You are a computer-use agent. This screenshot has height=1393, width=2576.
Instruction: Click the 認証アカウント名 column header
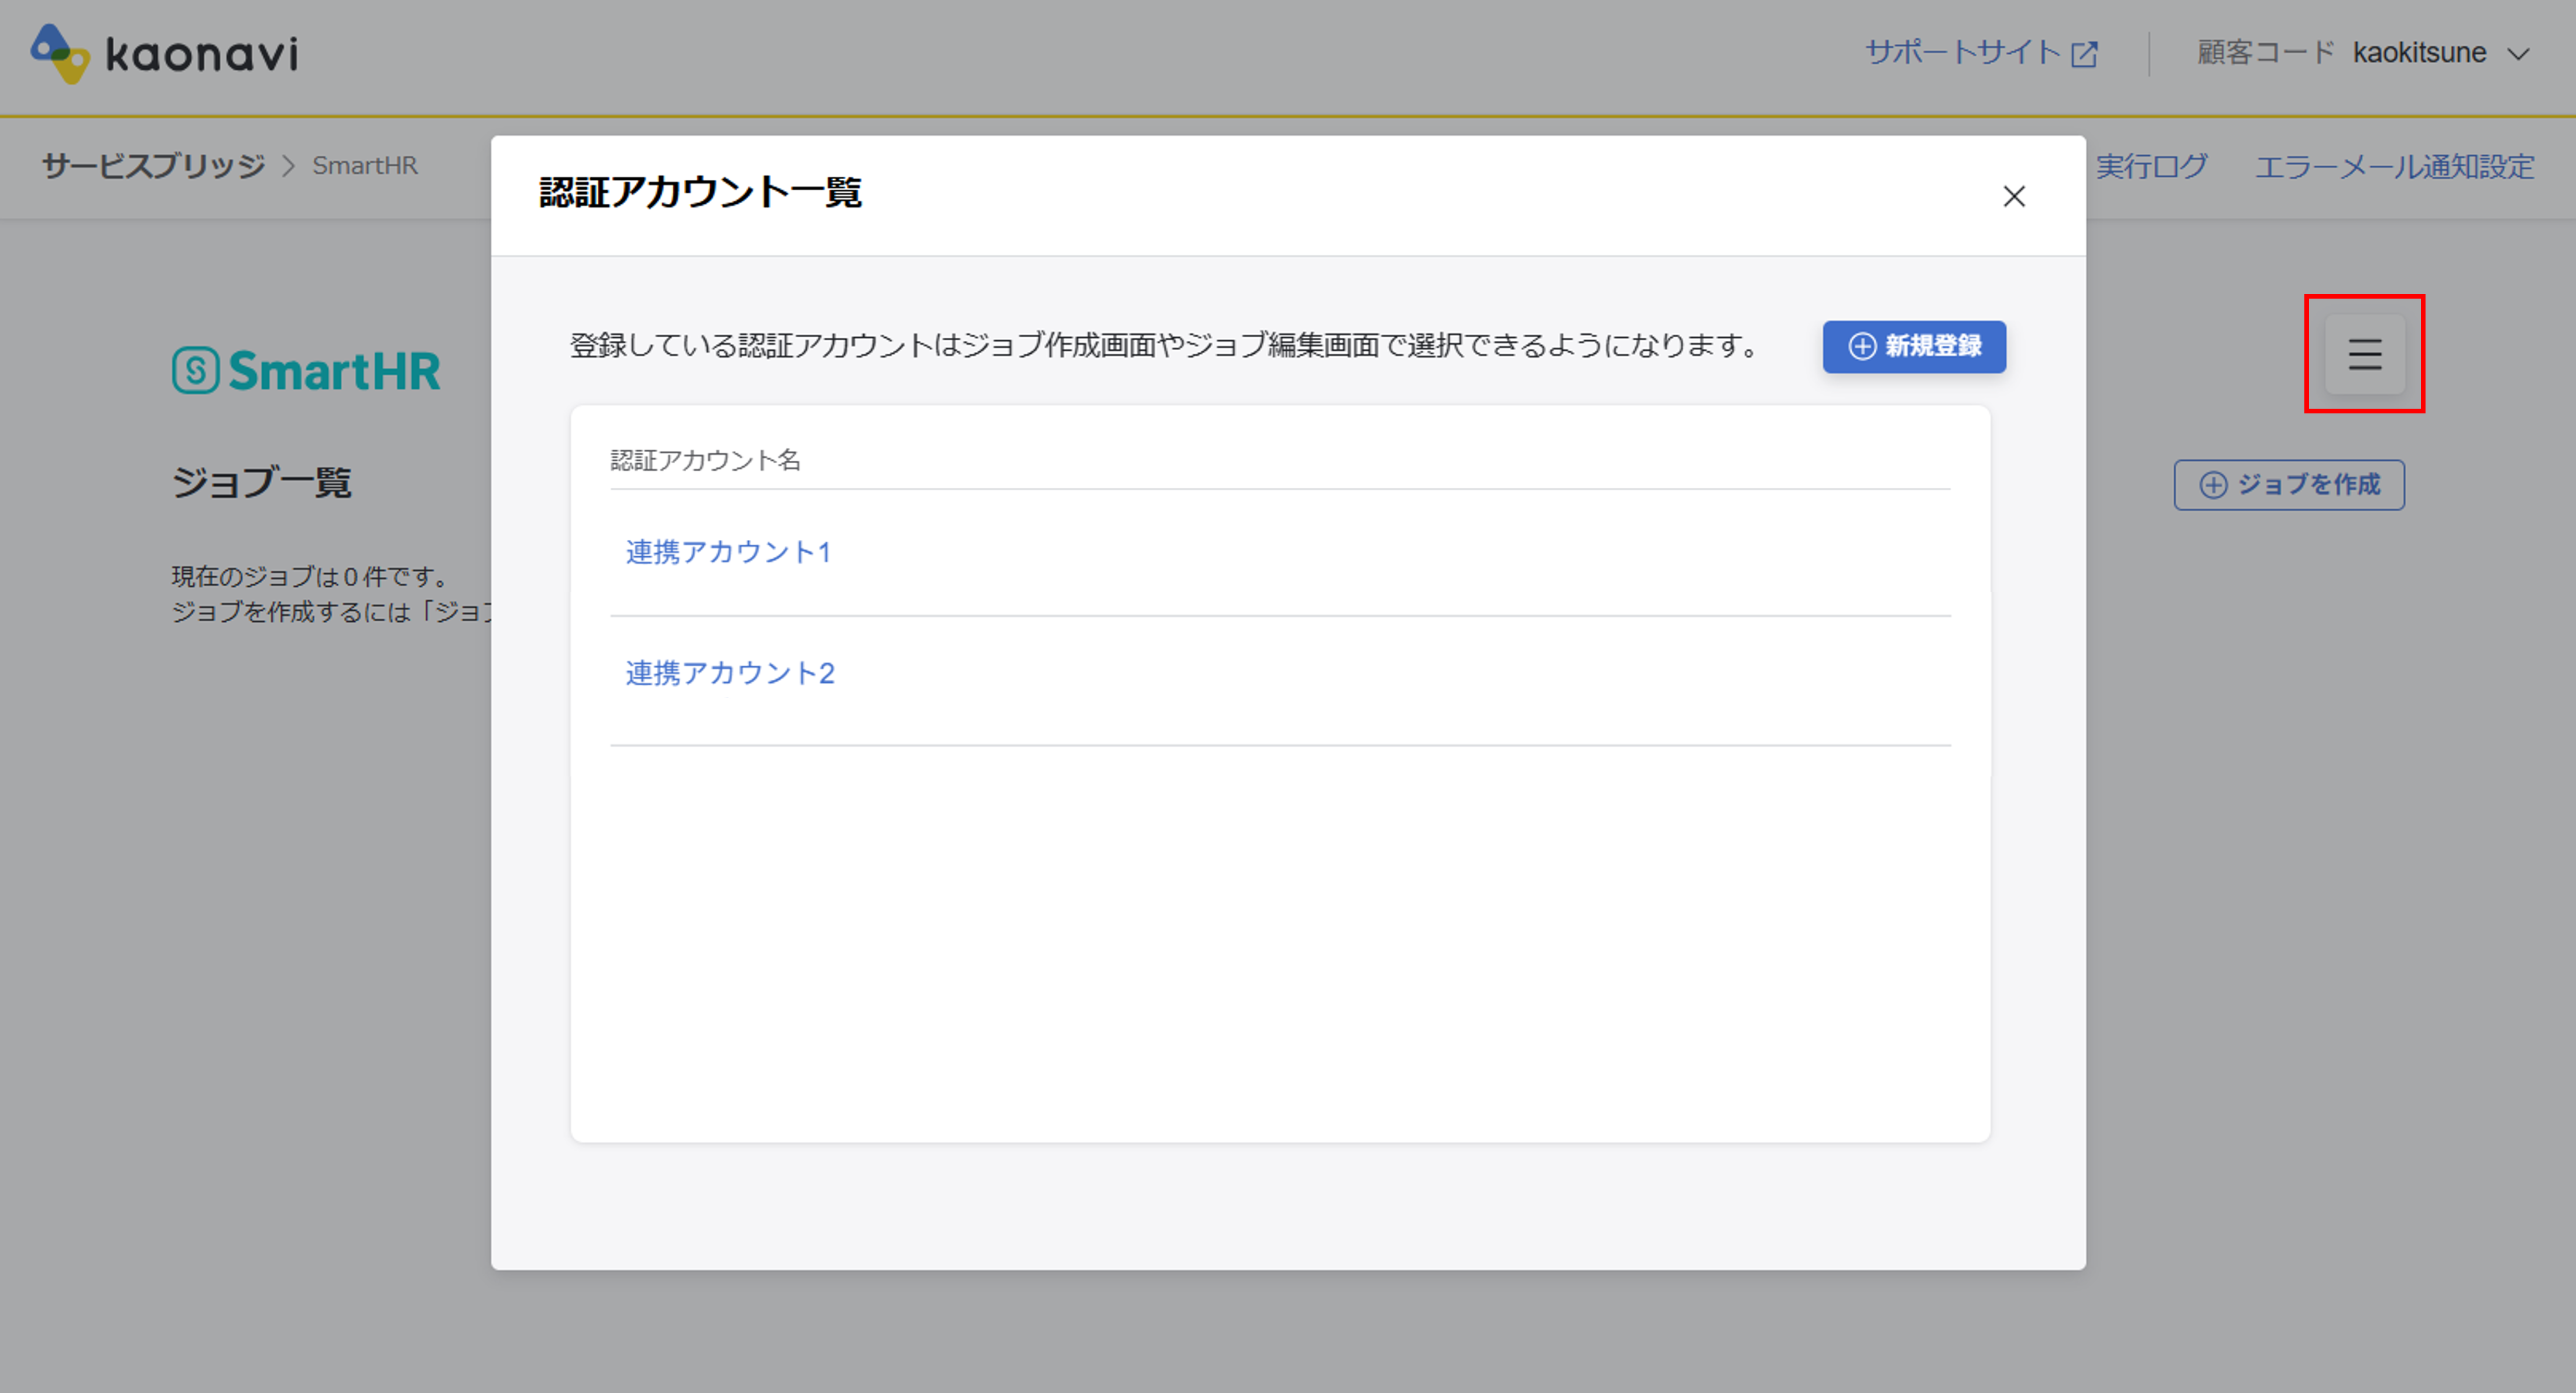(x=707, y=460)
